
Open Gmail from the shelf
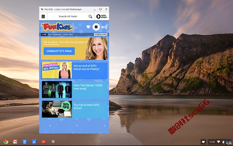click(x=15, y=142)
